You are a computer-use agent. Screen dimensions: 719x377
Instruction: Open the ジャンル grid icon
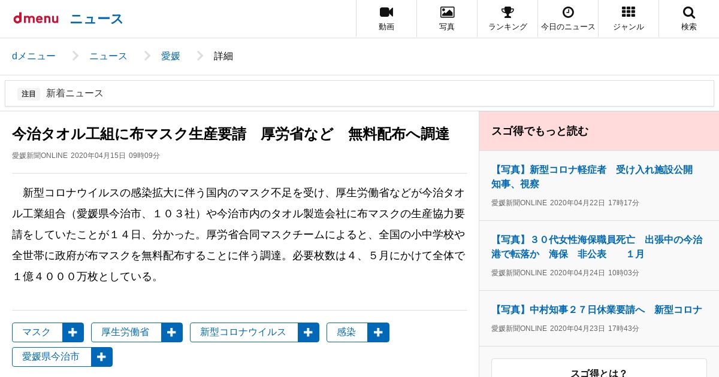click(x=629, y=12)
